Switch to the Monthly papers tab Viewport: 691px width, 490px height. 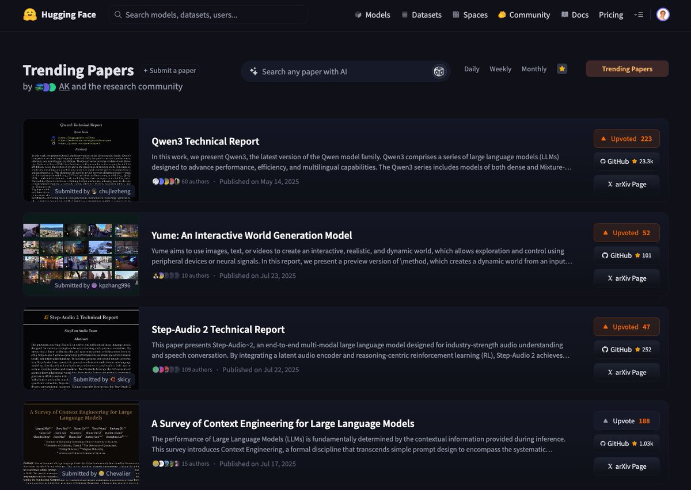tap(534, 68)
